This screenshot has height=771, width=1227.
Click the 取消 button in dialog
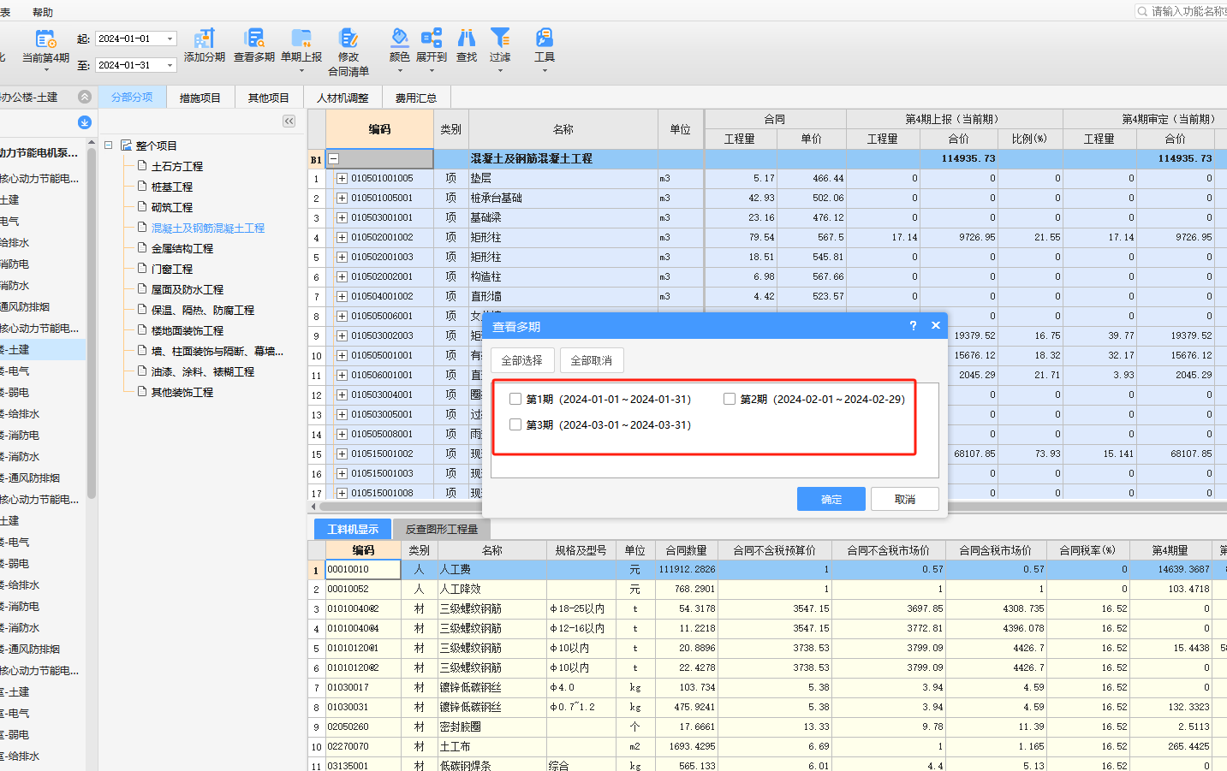[x=905, y=499]
